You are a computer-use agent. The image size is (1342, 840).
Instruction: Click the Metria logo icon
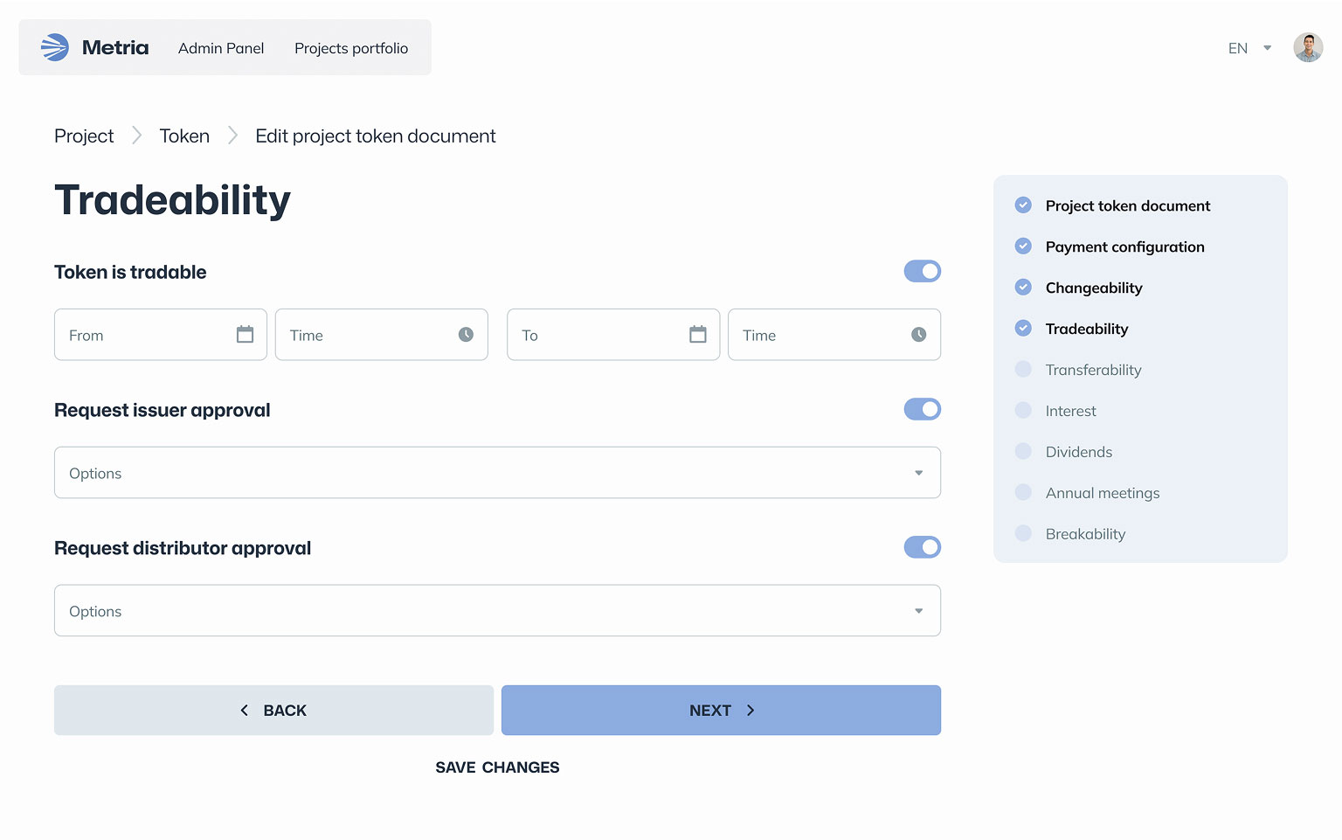[x=55, y=47]
